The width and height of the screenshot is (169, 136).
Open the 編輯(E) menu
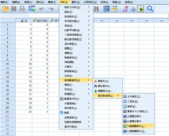[16, 2]
